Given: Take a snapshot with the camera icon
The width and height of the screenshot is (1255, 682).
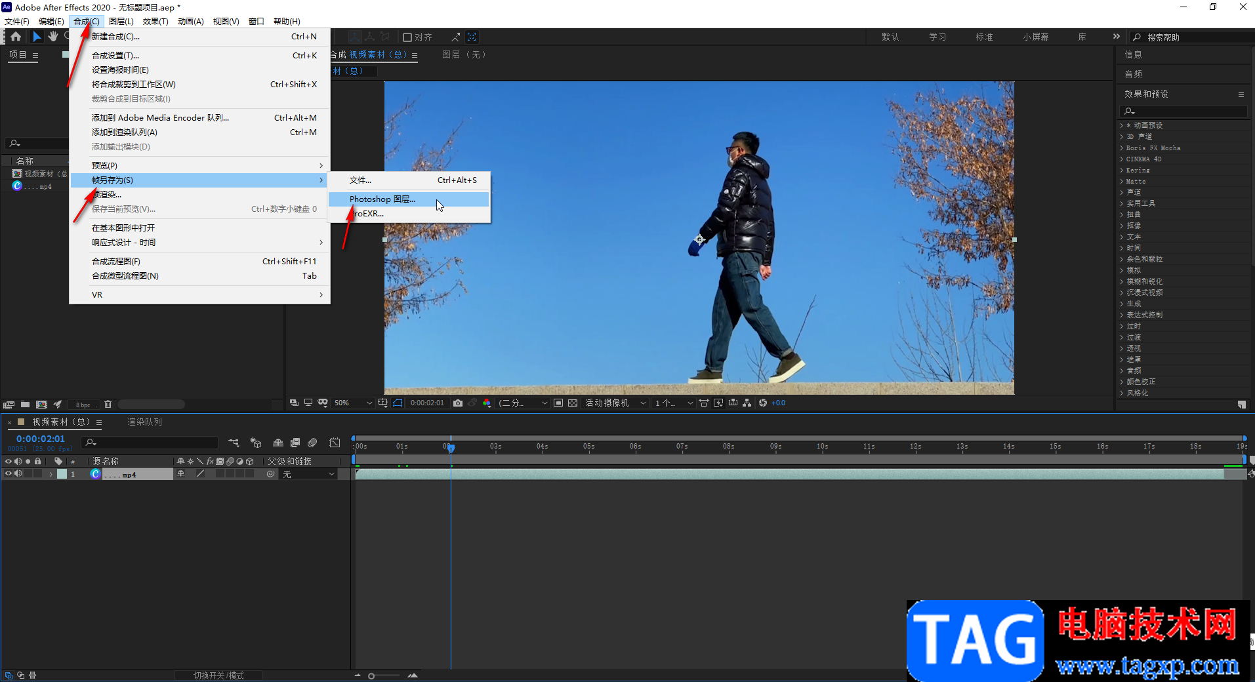Looking at the screenshot, I should tap(458, 403).
